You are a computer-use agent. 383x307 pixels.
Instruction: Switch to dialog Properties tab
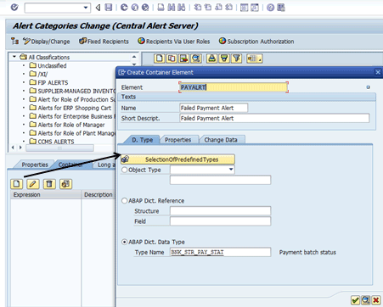click(178, 140)
